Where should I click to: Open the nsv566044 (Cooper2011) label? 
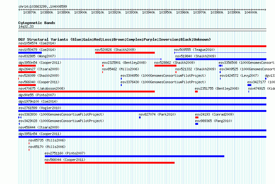(65, 160)
